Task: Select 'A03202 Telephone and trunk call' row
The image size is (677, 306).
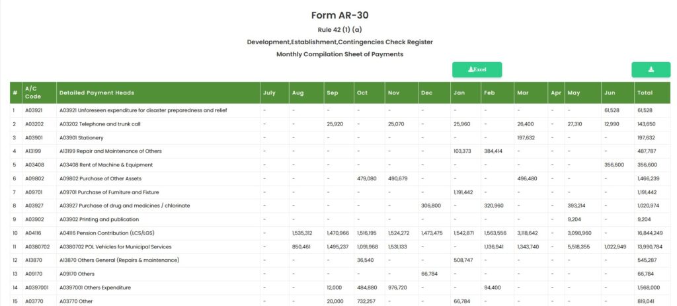Action: [x=340, y=124]
